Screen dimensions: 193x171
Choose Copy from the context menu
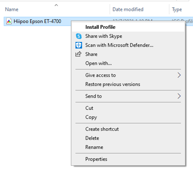(128, 117)
